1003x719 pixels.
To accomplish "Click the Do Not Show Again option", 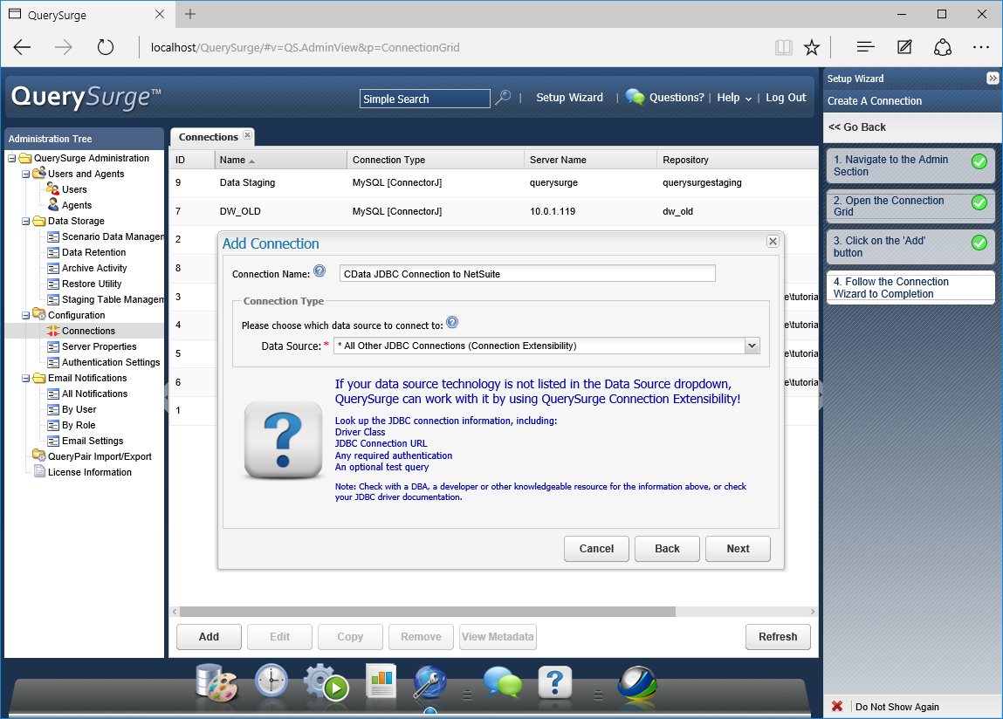I will (x=897, y=707).
